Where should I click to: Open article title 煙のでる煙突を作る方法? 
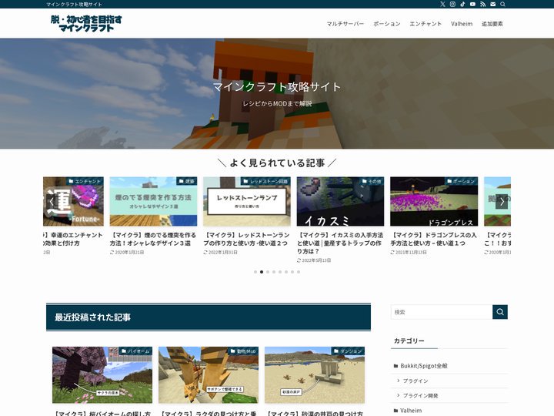[152, 239]
